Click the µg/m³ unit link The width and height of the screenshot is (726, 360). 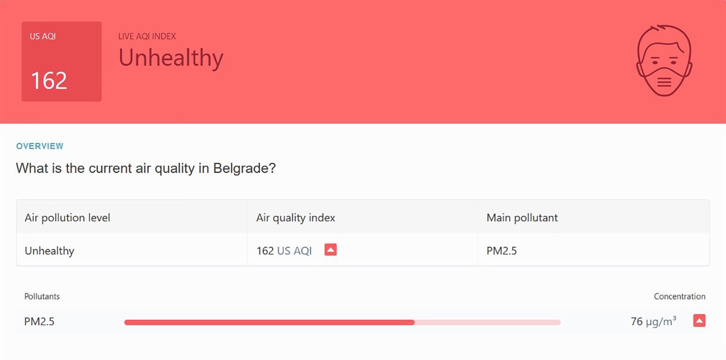pos(661,321)
